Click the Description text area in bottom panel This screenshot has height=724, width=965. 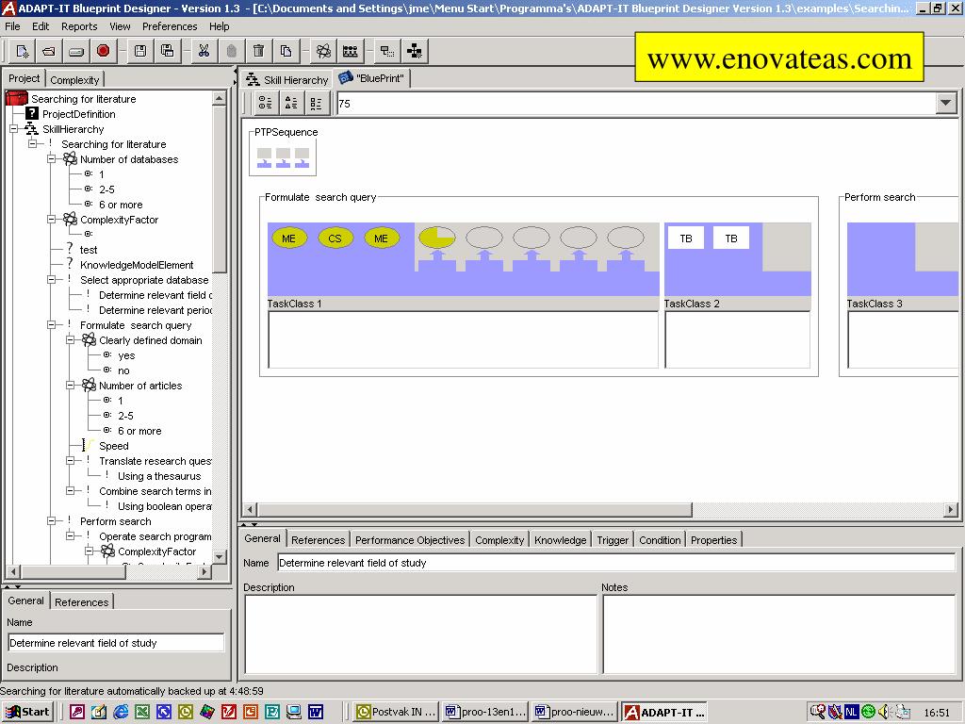click(x=421, y=634)
